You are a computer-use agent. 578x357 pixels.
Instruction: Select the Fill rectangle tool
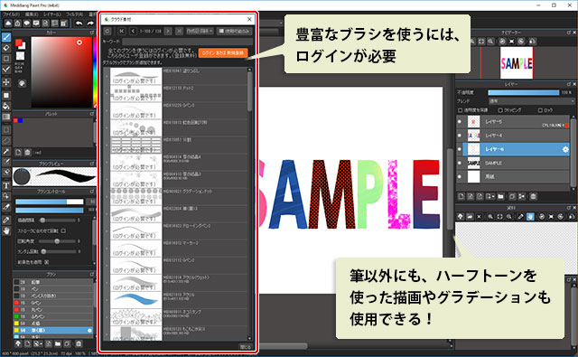(x=6, y=95)
